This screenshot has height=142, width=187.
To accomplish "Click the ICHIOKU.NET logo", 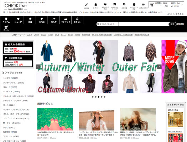I will tap(16, 6).
